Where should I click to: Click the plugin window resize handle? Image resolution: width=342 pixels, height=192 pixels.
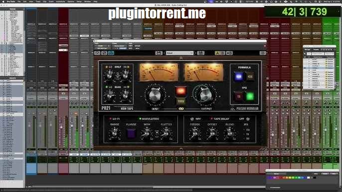264,149
